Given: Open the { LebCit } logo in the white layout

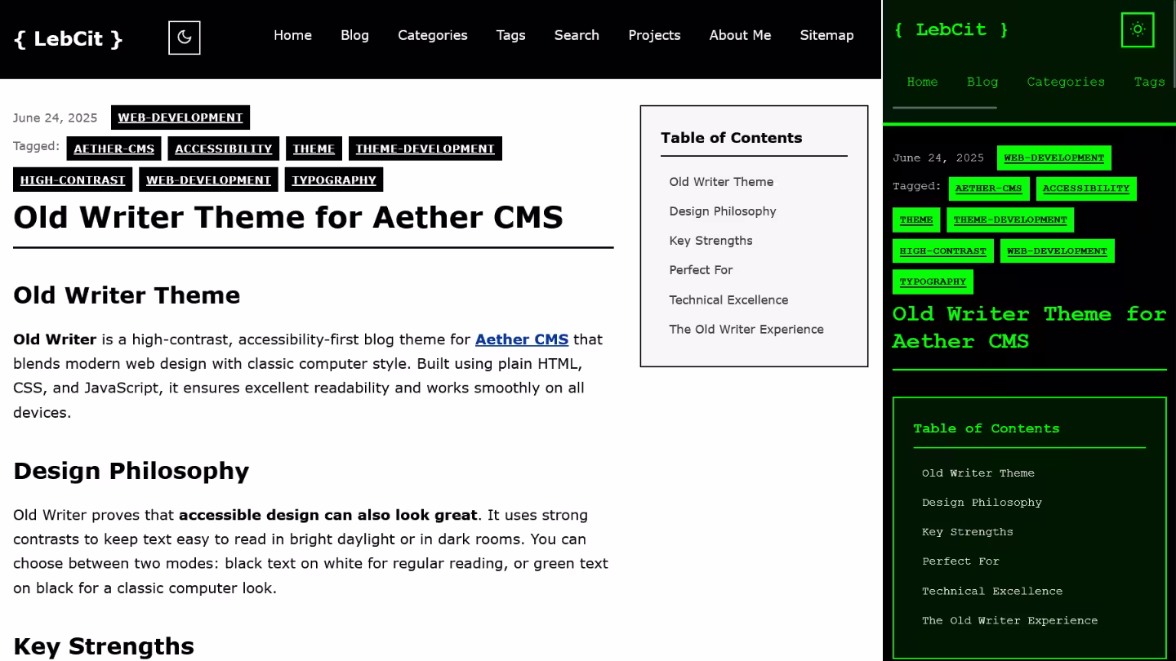Looking at the screenshot, I should [69, 38].
